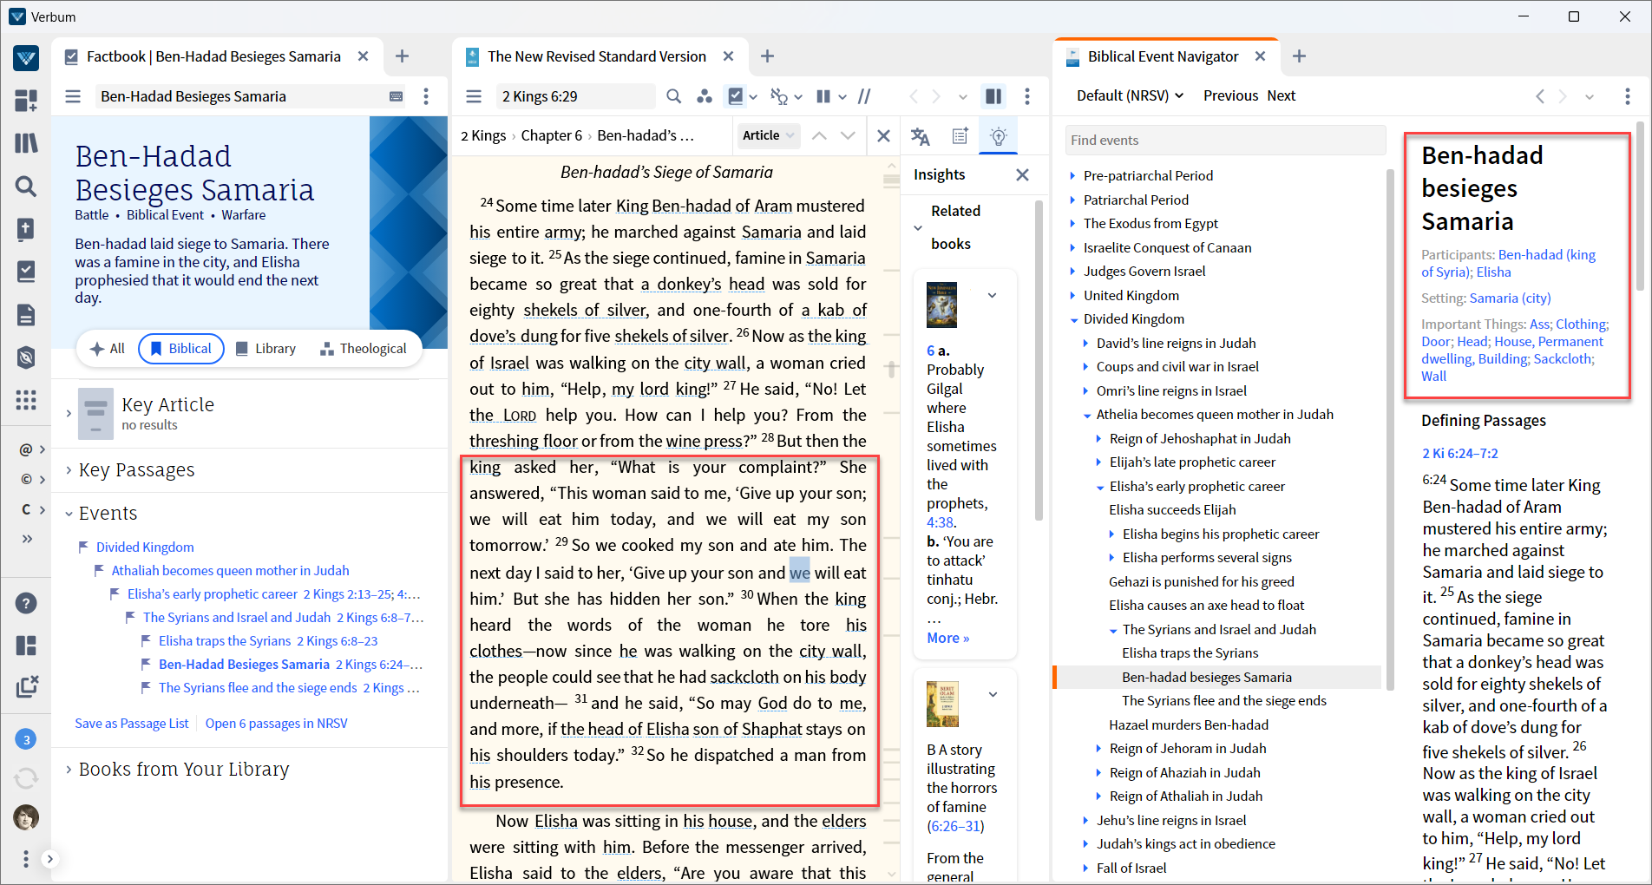
Task: Click the Save as Passage List link
Action: tap(131, 724)
